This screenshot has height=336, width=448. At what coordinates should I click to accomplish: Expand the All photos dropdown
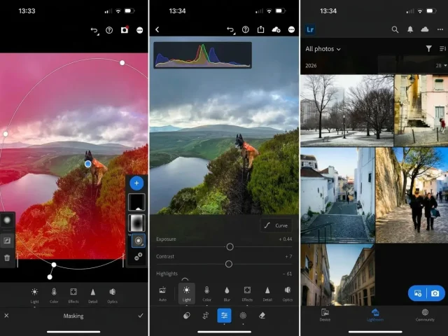pos(323,49)
